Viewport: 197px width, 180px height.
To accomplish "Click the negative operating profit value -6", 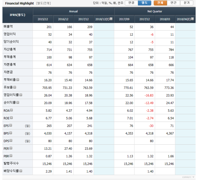I will tap(152, 35).
